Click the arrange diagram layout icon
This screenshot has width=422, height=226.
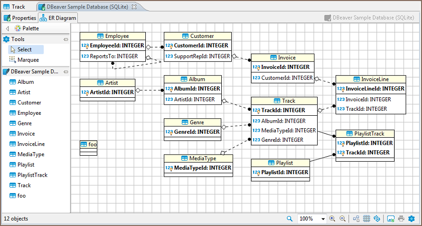[x=356, y=219]
